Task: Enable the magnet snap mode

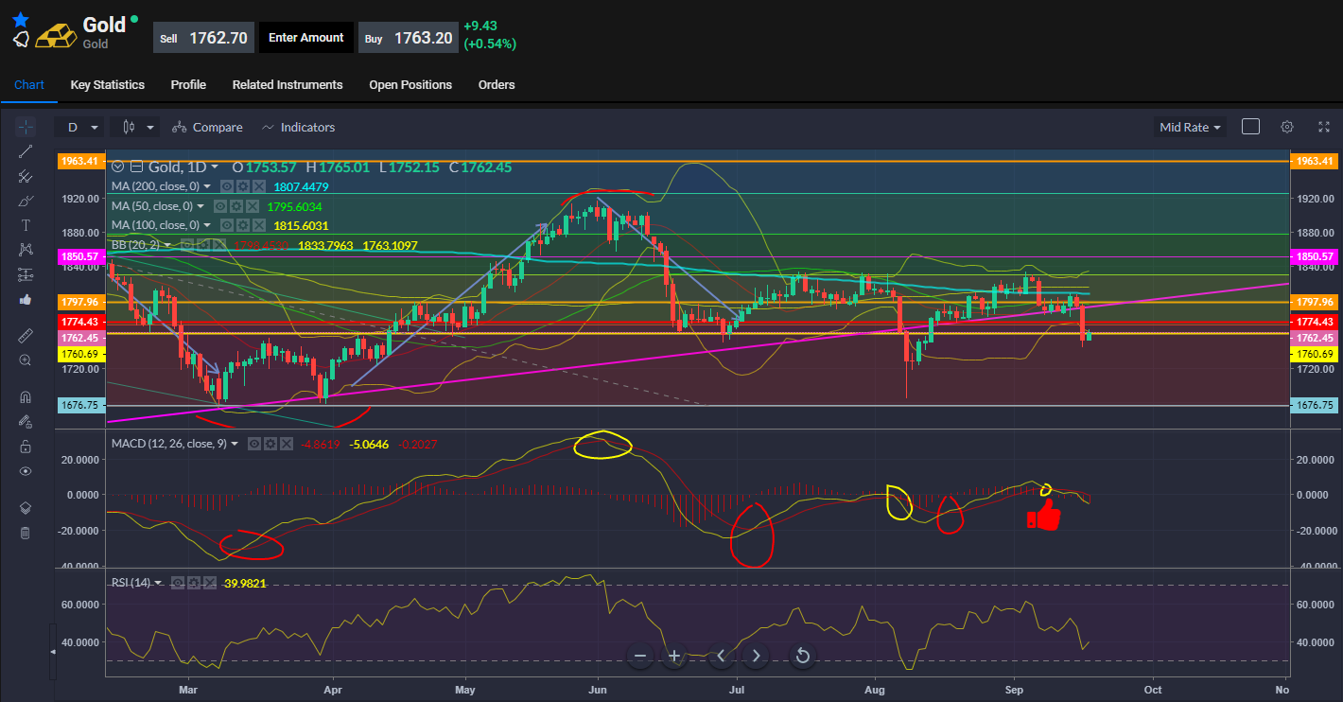Action: point(26,397)
